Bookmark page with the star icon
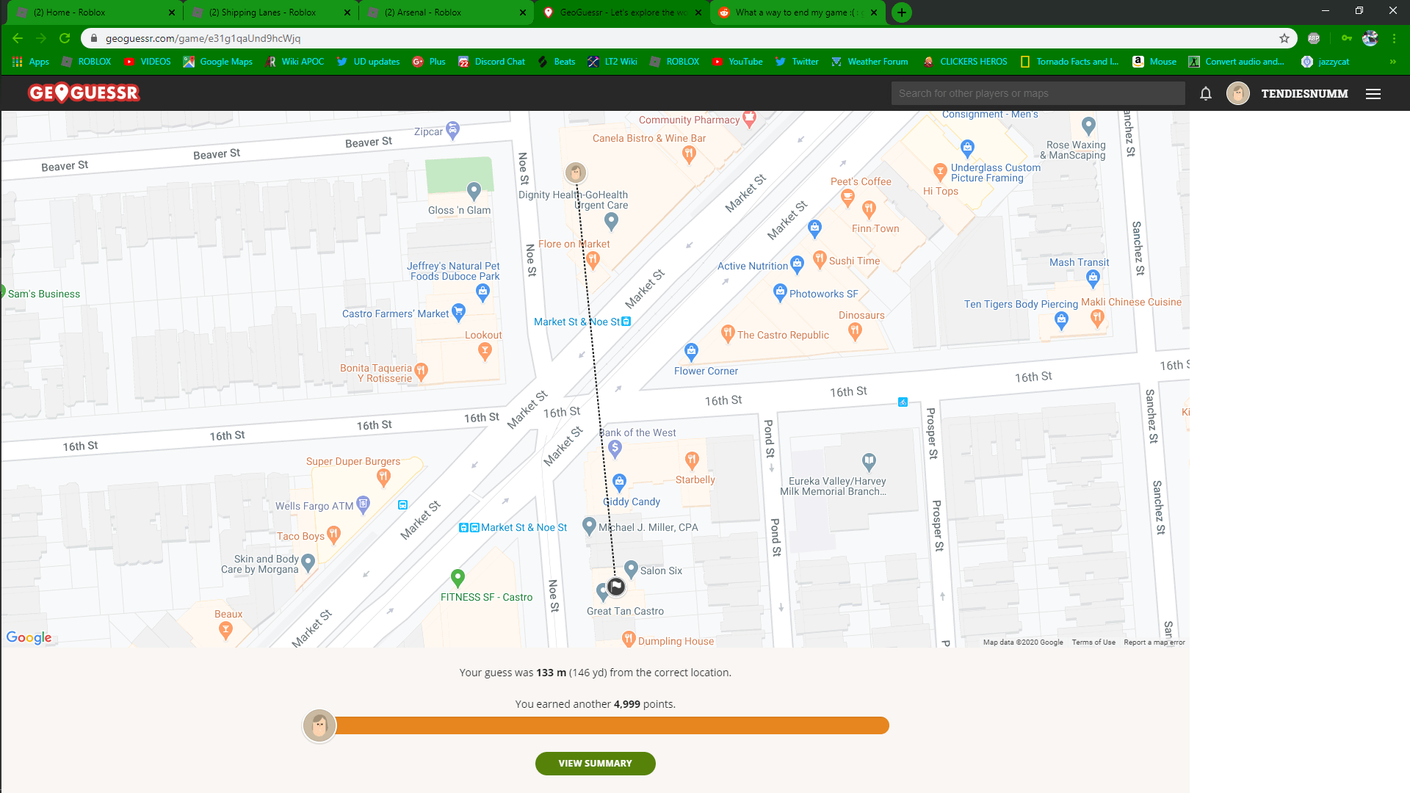Image resolution: width=1410 pixels, height=793 pixels. [x=1284, y=38]
